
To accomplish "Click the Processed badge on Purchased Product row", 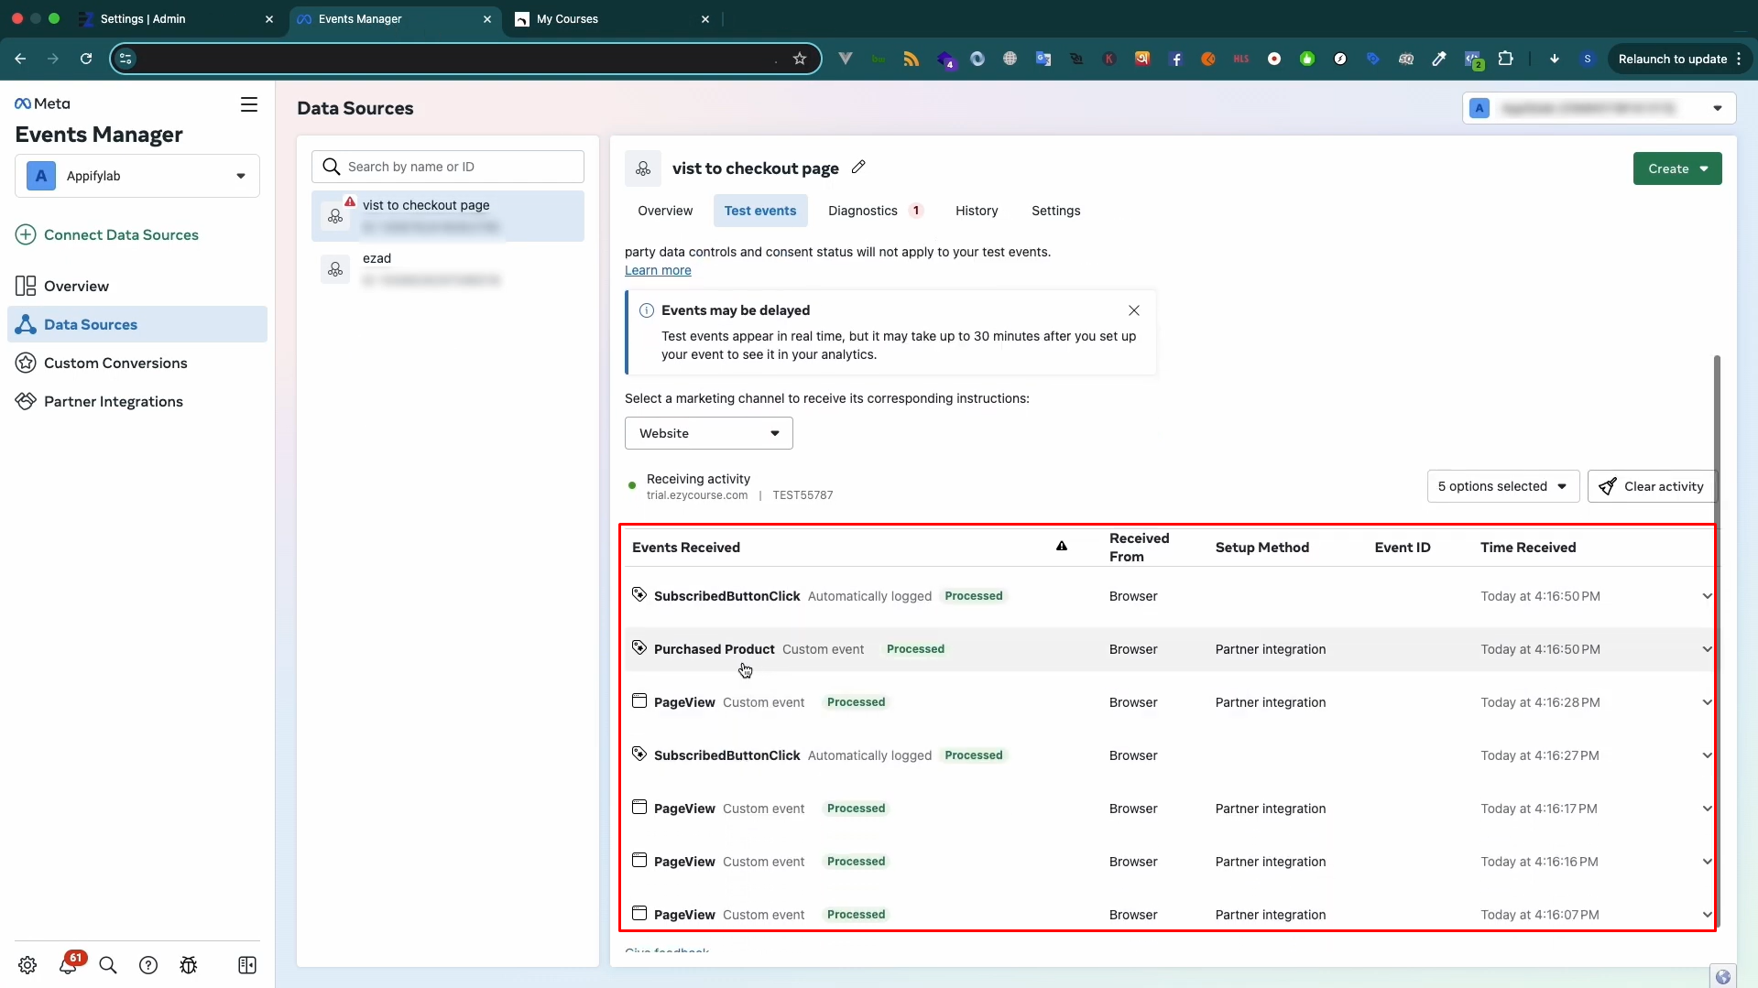I will (x=915, y=649).
